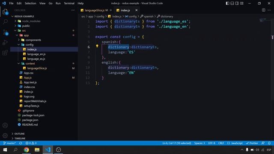274x154 pixels.
Task: Open README.md file
Action: click(44, 124)
